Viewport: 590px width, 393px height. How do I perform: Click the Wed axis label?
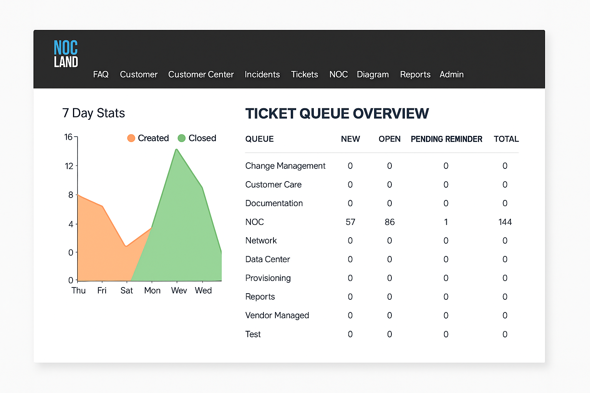pyautogui.click(x=203, y=291)
